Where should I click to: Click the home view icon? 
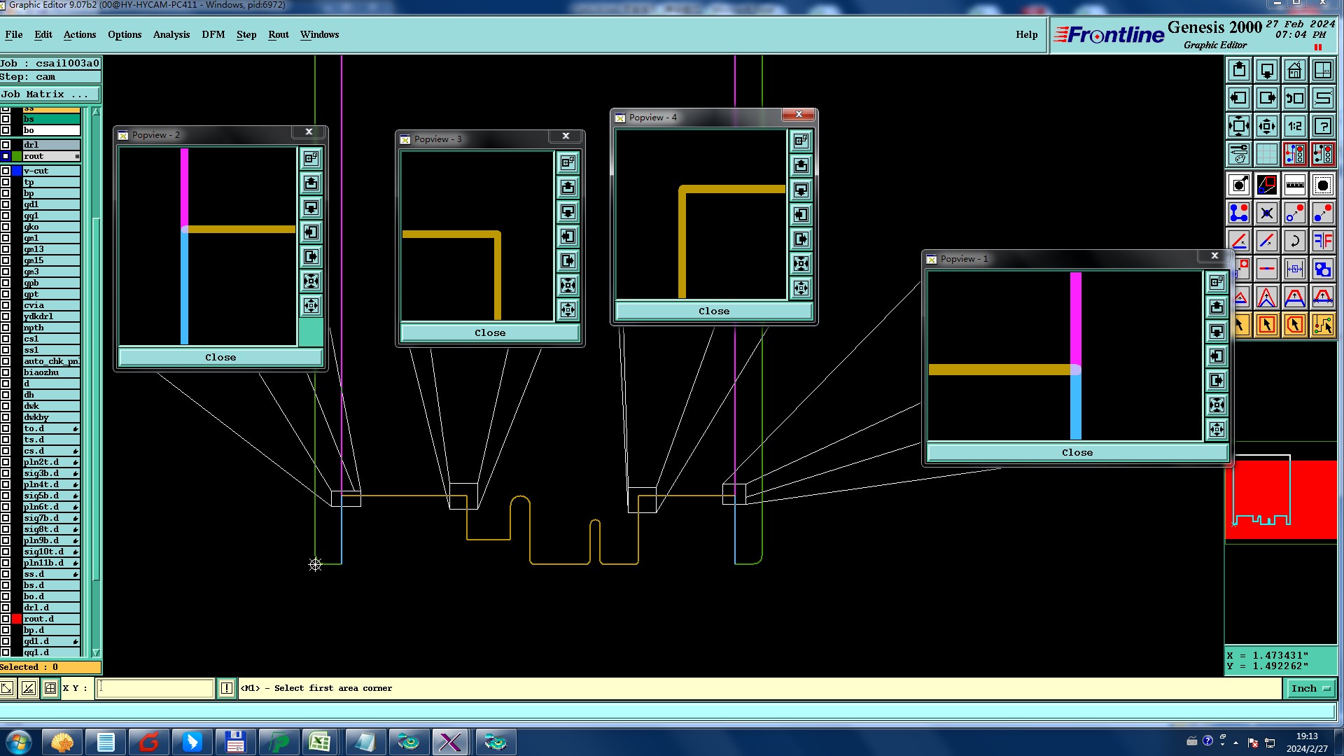[x=1295, y=70]
